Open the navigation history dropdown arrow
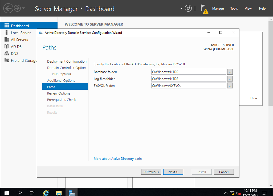 click(24, 8)
